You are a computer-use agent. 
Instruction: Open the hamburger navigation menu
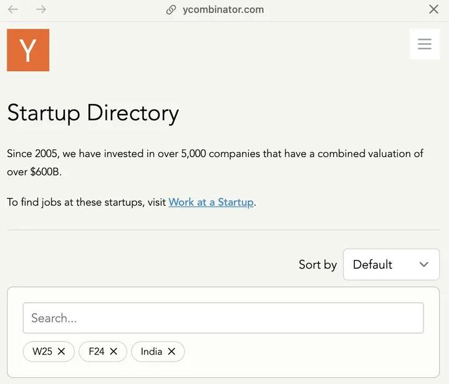[x=425, y=44]
